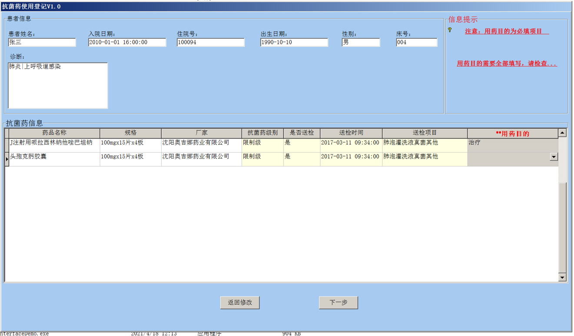Click the grid vertical scrollbar thumb
This screenshot has height=336, width=574.
(562, 228)
